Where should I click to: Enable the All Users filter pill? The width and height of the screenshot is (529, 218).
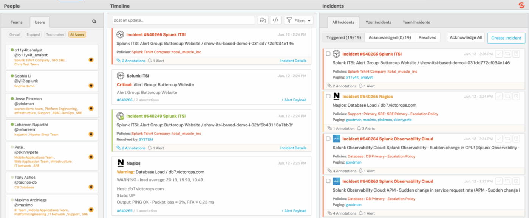click(x=77, y=34)
